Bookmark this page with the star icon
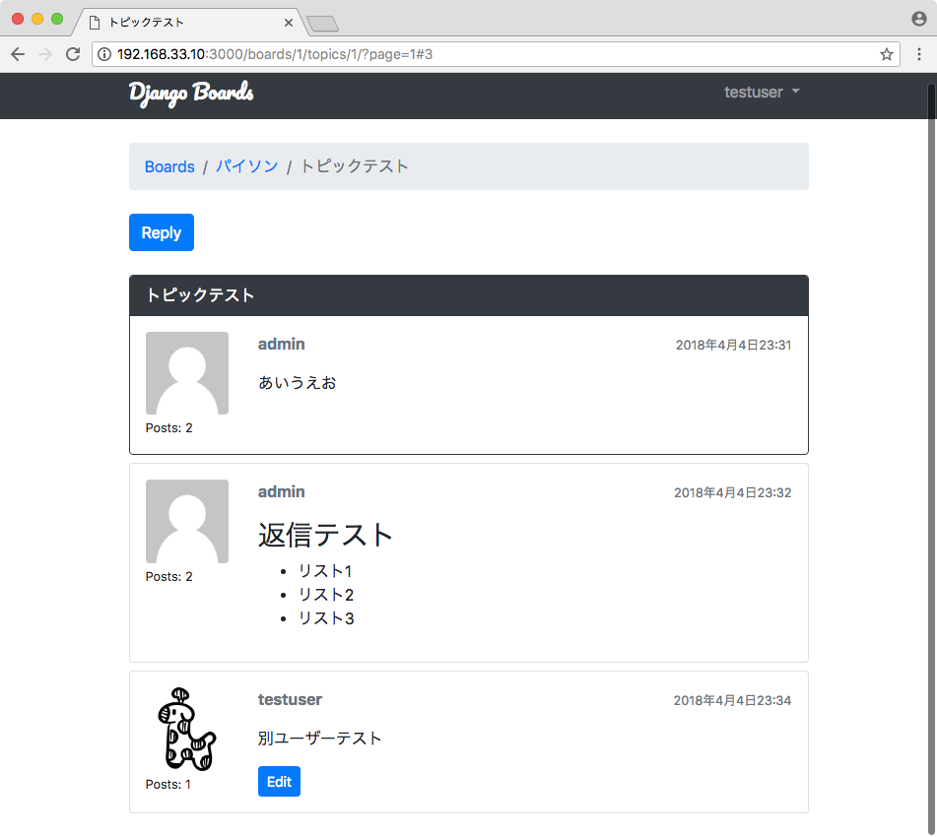 [886, 54]
